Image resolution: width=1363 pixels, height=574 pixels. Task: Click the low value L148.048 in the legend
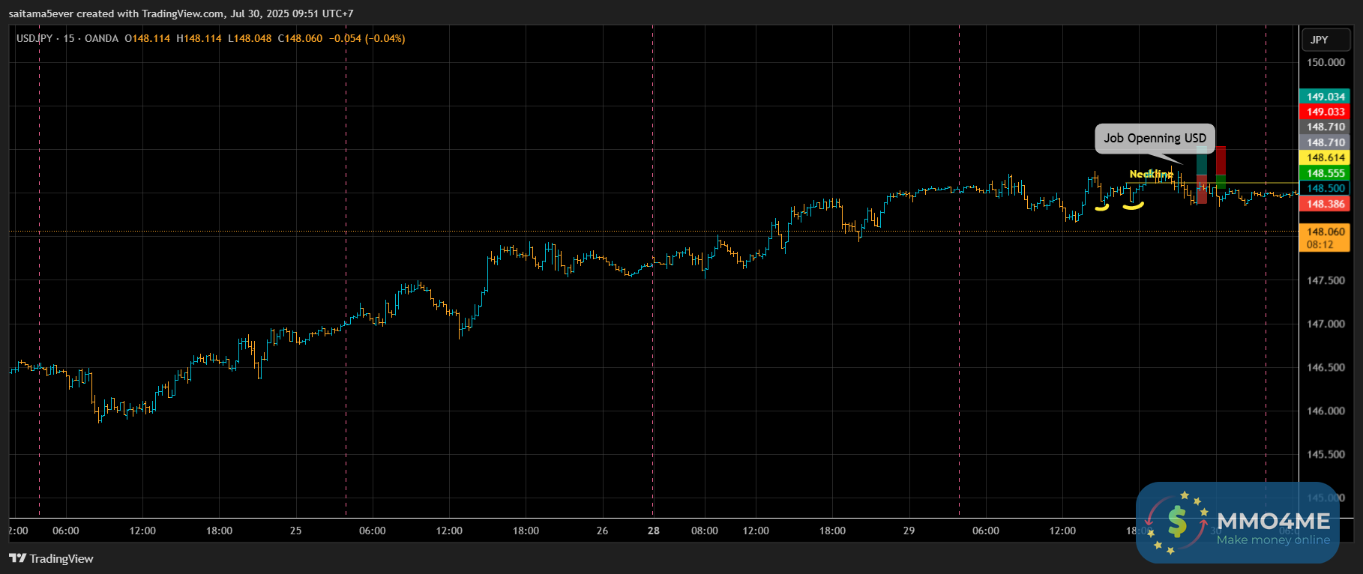click(250, 38)
